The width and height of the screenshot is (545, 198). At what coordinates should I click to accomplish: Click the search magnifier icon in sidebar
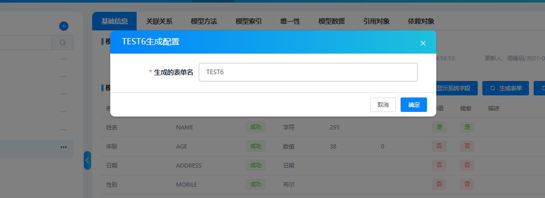[x=63, y=43]
